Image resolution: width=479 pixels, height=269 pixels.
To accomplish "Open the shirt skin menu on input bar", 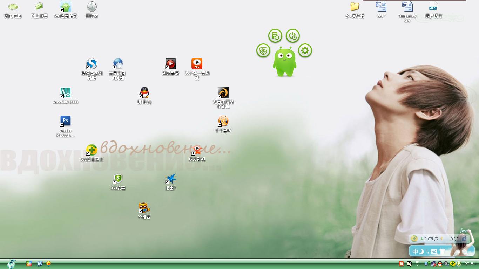I will point(442,251).
